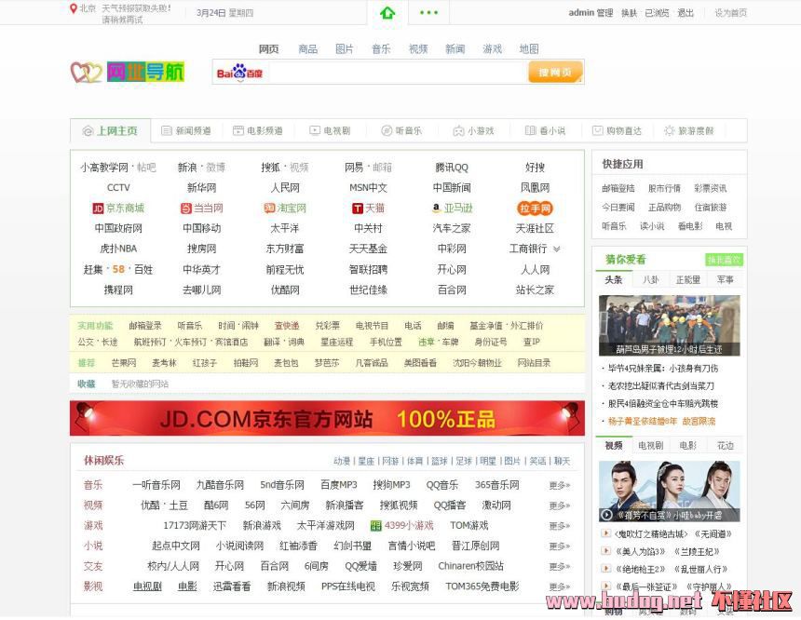Open the 腾讯QQ link

pyautogui.click(x=452, y=168)
